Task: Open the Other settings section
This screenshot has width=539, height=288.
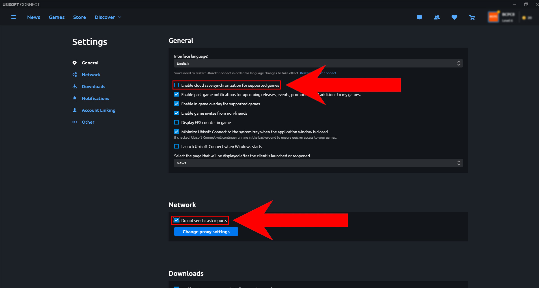Action: (x=88, y=122)
